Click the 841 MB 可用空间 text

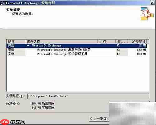pyautogui.click(x=43, y=108)
